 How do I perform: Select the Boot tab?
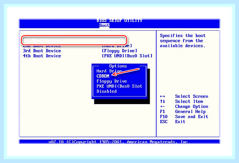click(x=104, y=25)
